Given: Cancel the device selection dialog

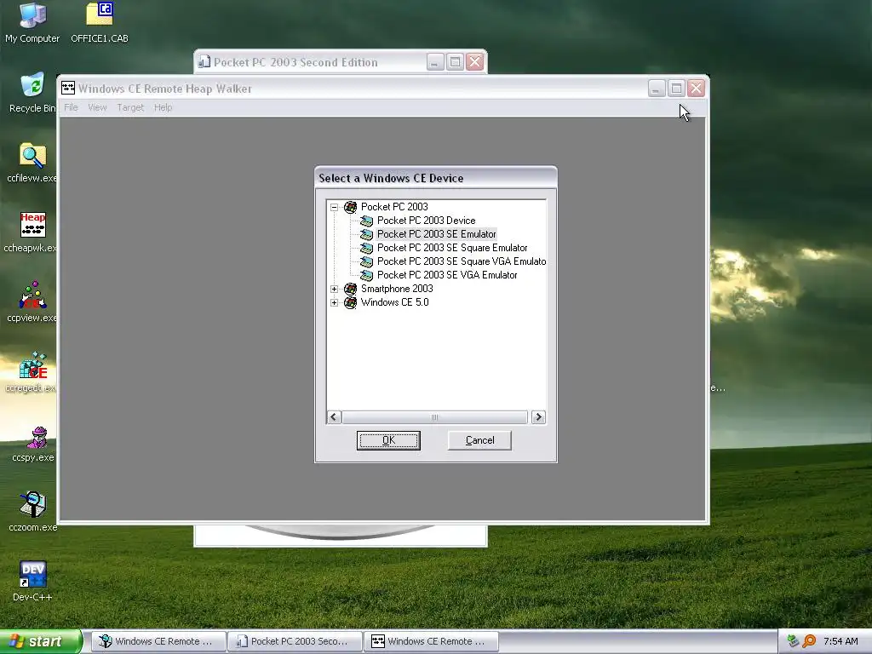Looking at the screenshot, I should tap(479, 440).
